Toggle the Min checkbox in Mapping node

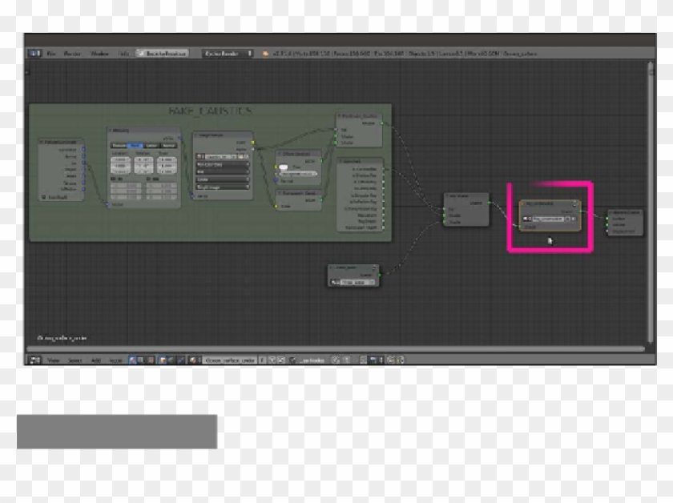click(x=112, y=179)
